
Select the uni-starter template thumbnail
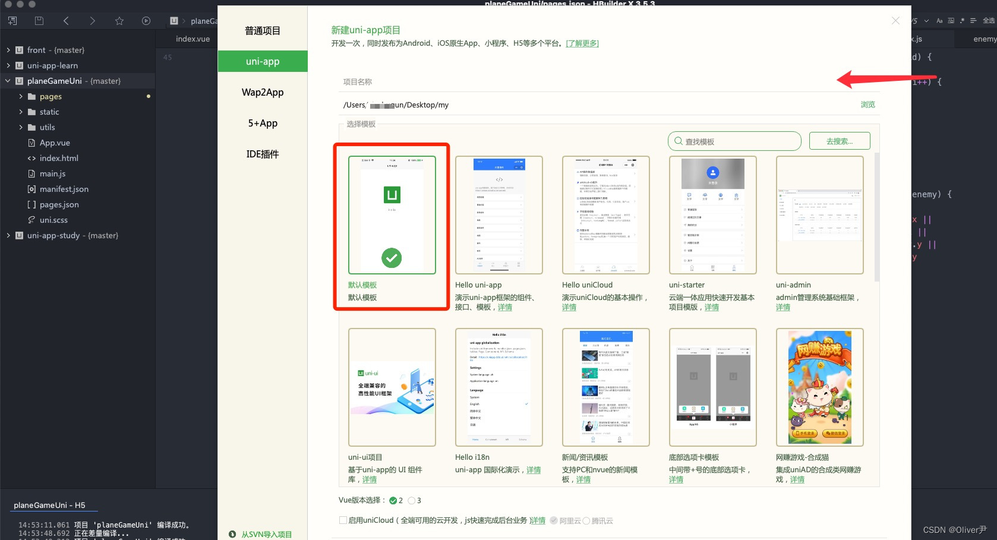tap(713, 215)
